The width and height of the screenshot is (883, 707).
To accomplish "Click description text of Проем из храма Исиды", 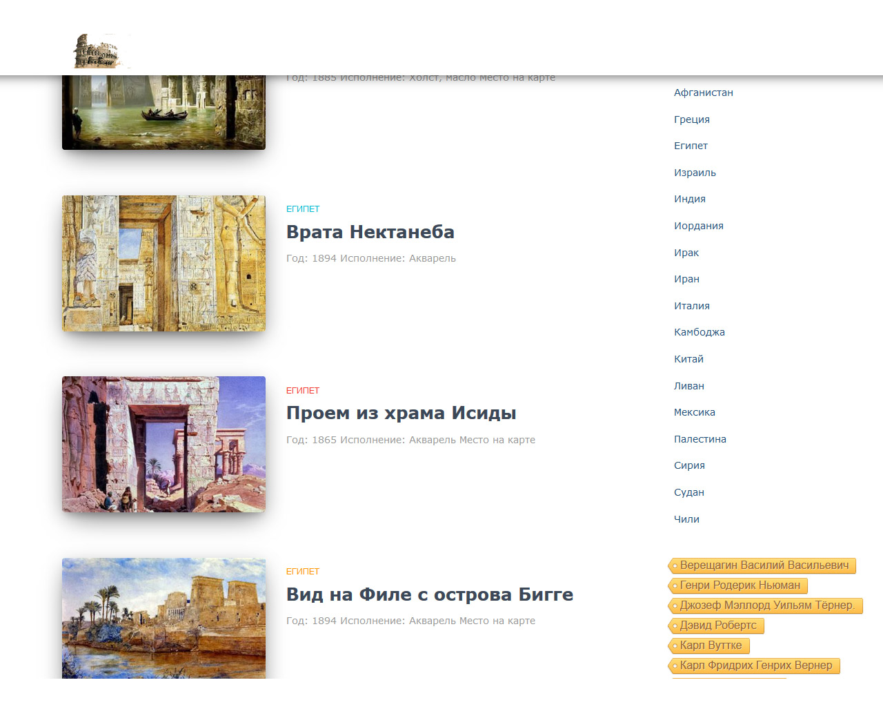I will (x=410, y=440).
